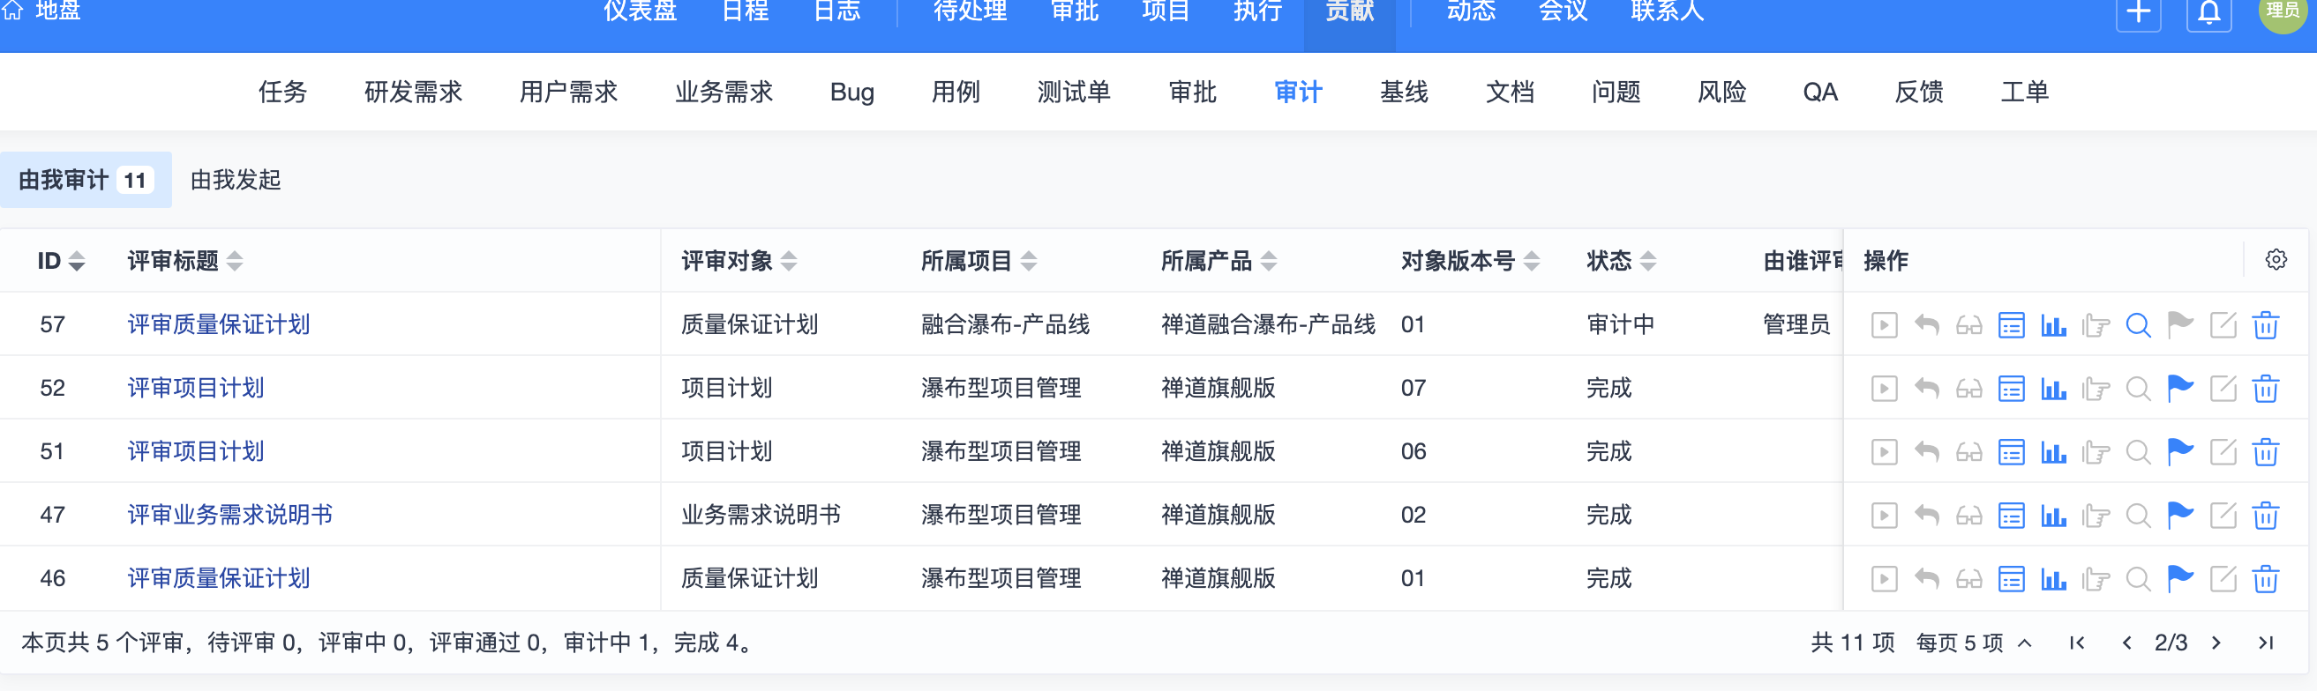2317x691 pixels.
Task: Delete review 52 using its trash icon
Action: 2265,388
